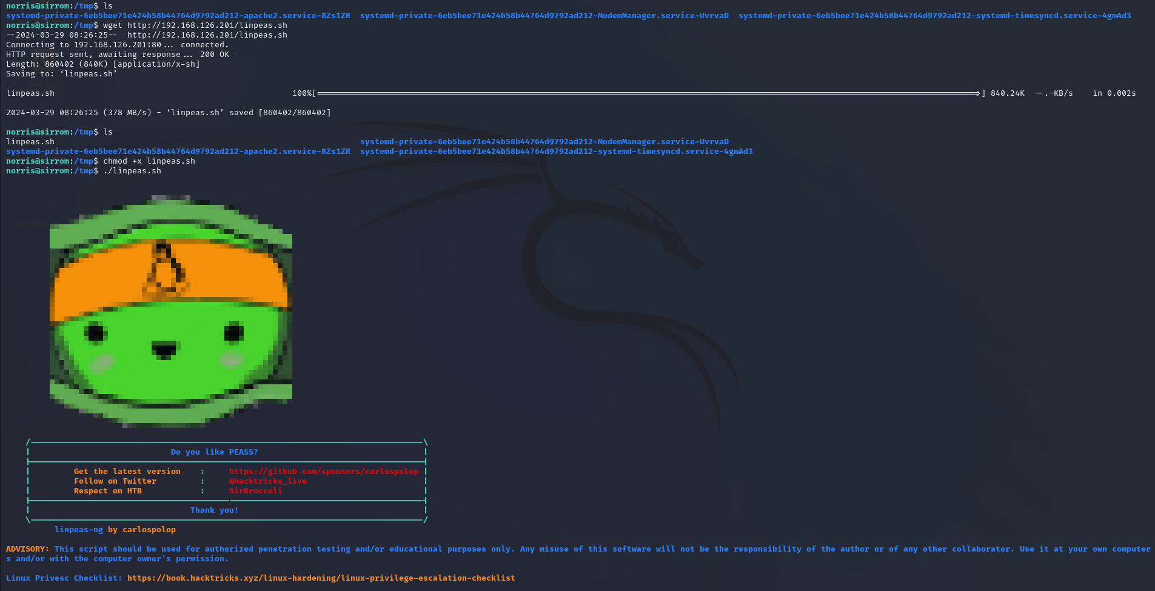Click the linpeas ASCII-art mascot image

(x=171, y=312)
